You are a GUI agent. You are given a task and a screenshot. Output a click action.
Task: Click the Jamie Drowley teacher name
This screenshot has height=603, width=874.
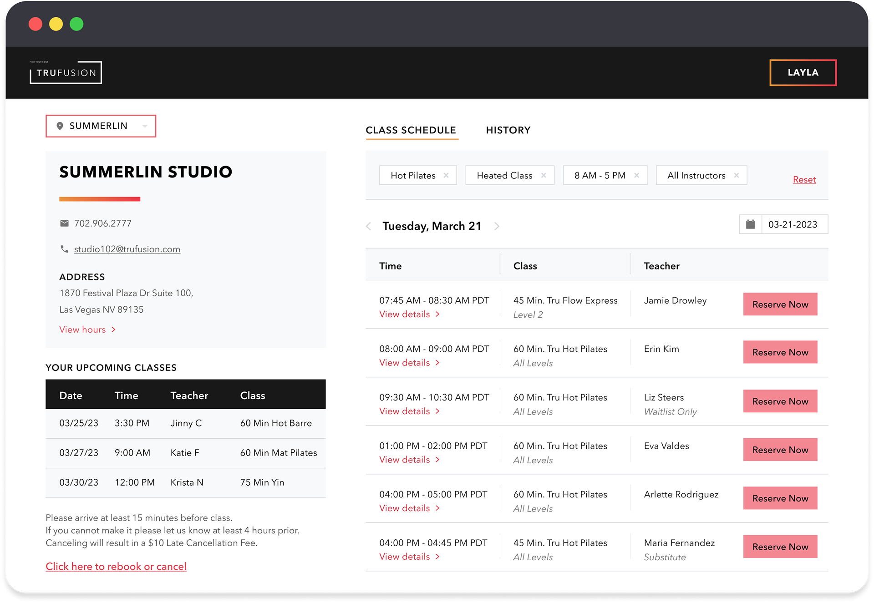coord(675,300)
